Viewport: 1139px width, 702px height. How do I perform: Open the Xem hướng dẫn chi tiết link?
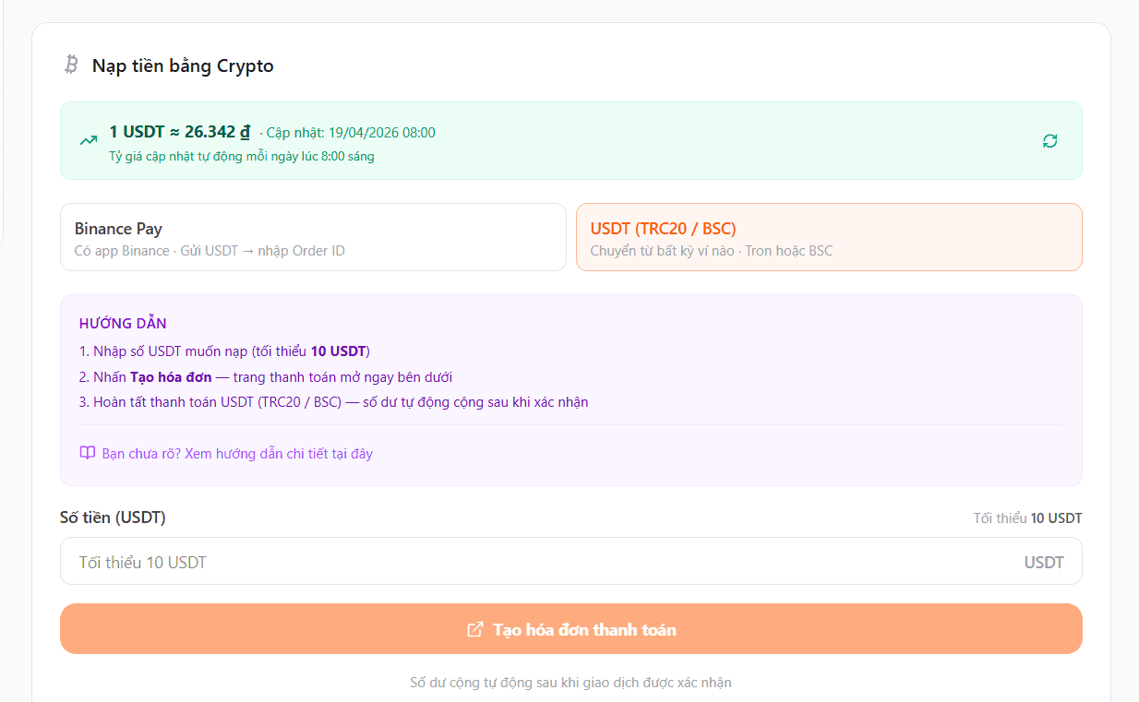[x=240, y=453]
